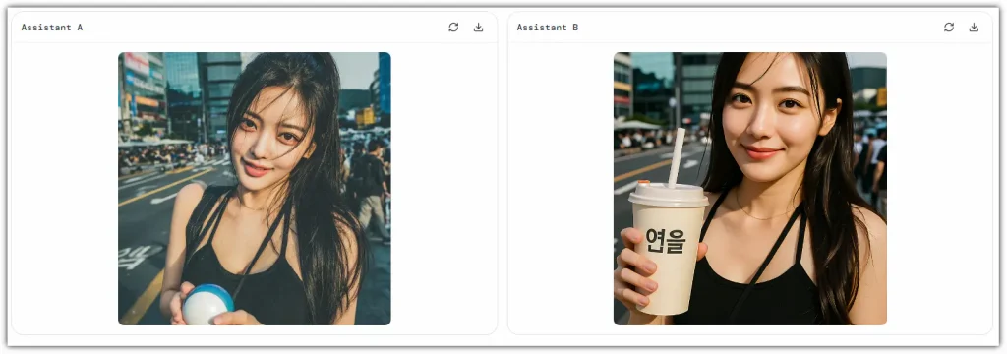The image size is (1007, 354).
Task: Click the crowd in Assistant B's image background
Action: click(x=649, y=138)
